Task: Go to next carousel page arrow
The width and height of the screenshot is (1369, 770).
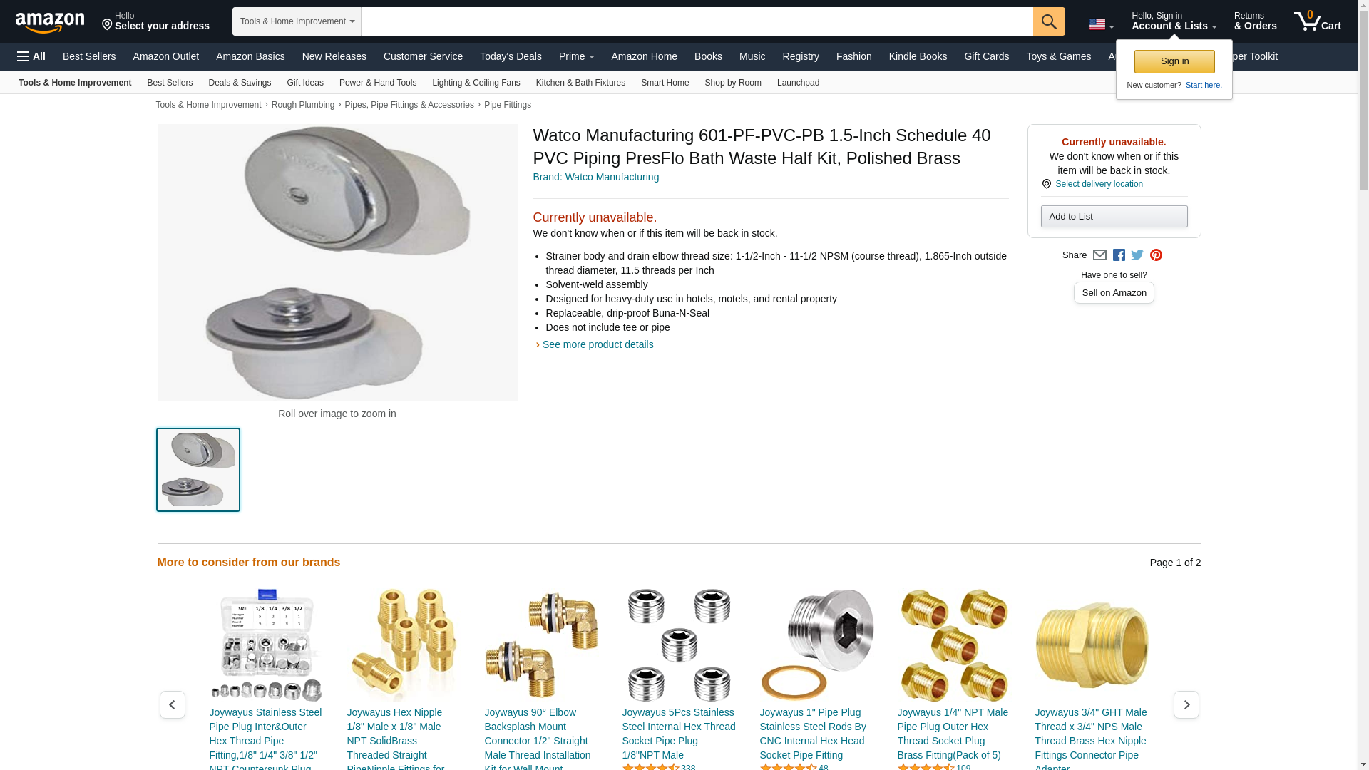Action: pos(1186,704)
